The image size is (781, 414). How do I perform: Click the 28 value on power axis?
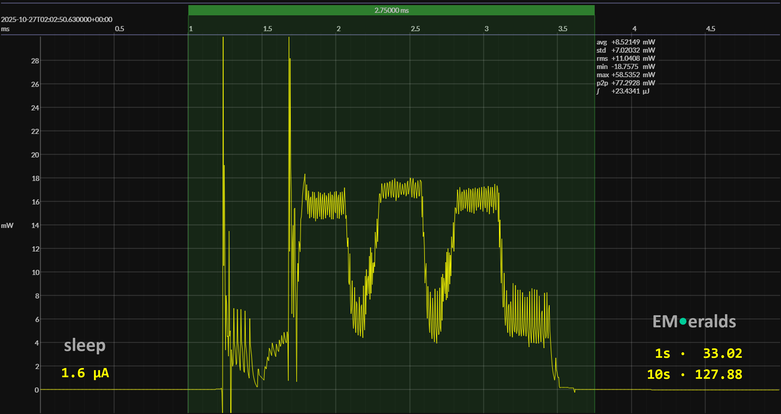click(35, 61)
